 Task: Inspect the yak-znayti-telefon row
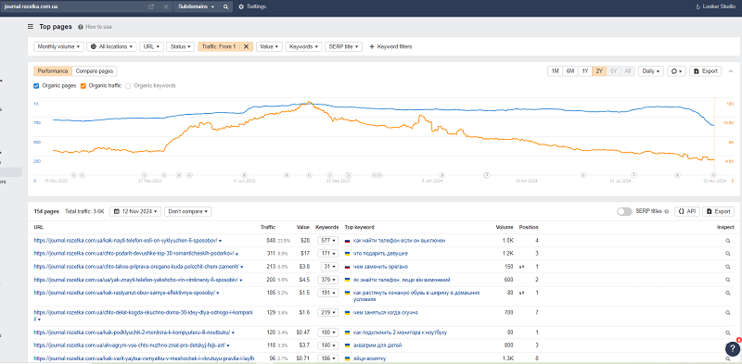728,280
